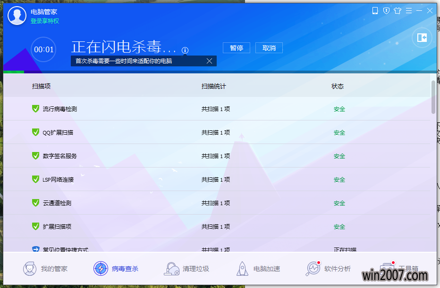The width and height of the screenshot is (440, 288).
Task: Minimize the 电脑管家 window
Action: pyautogui.click(x=419, y=11)
